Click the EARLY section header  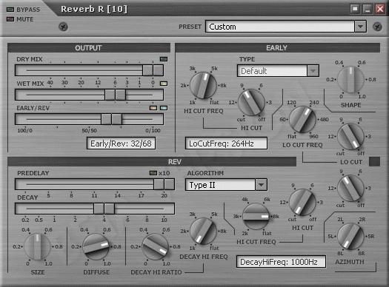pos(277,48)
